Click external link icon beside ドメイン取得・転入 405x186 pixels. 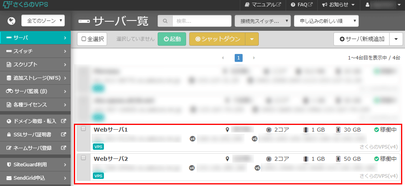(x=63, y=121)
